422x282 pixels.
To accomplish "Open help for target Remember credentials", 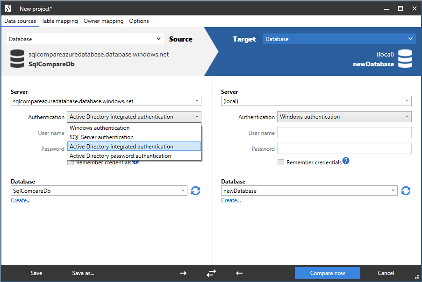I will pos(346,161).
